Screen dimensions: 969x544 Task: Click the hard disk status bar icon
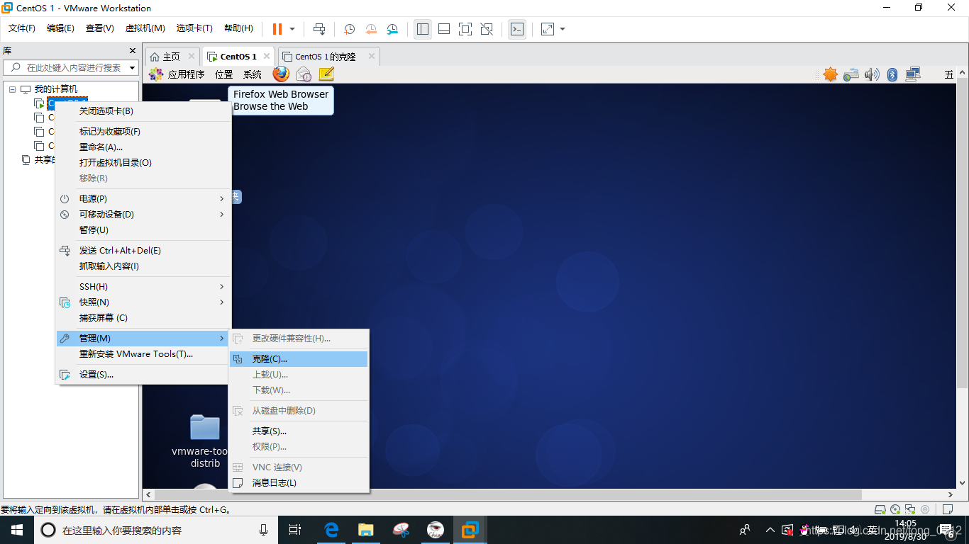(x=880, y=509)
